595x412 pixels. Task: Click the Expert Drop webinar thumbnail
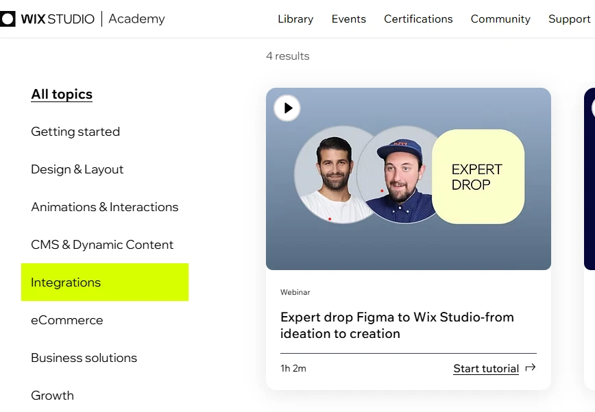409,179
